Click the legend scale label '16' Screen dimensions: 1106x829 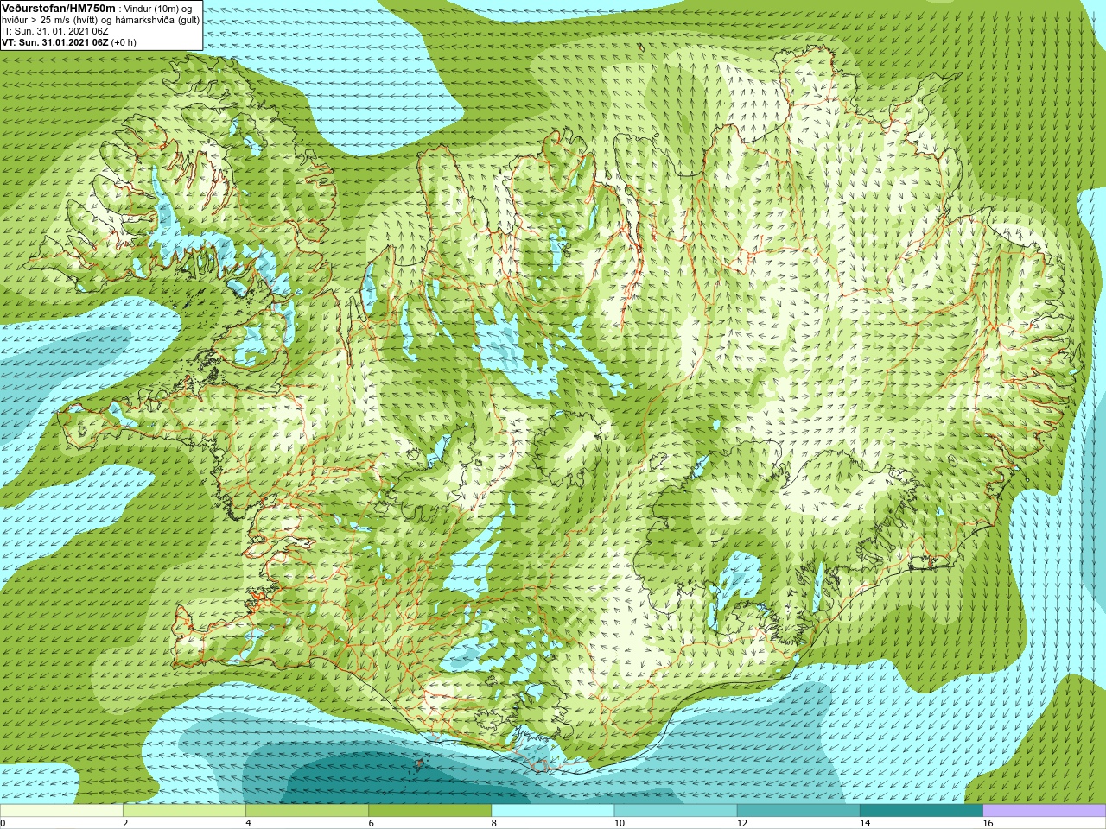(x=988, y=824)
